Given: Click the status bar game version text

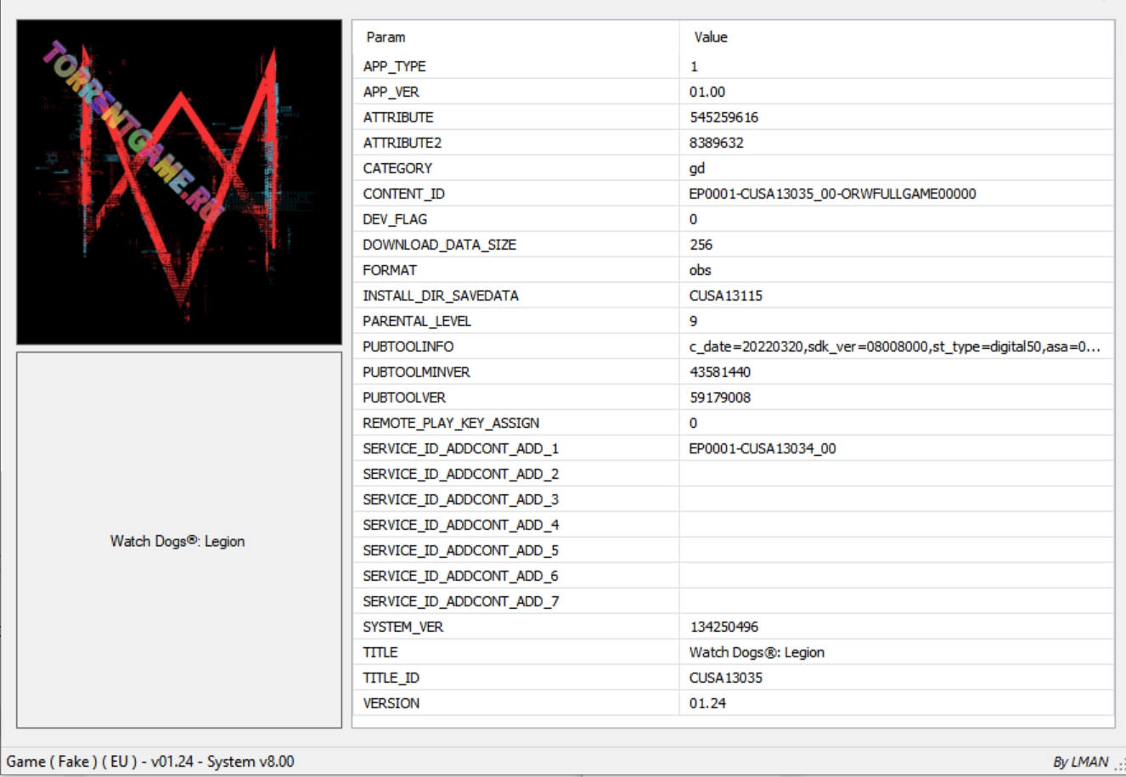Looking at the screenshot, I should pos(150,762).
